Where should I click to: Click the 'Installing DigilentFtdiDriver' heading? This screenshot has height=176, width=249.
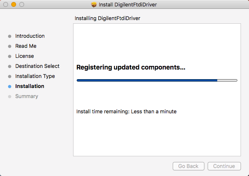107,18
